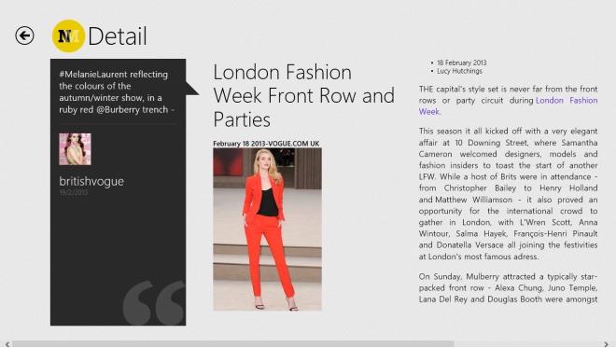Click the horizontal scrollbar thumb
This screenshot has height=348, width=616.
[x=233, y=344]
